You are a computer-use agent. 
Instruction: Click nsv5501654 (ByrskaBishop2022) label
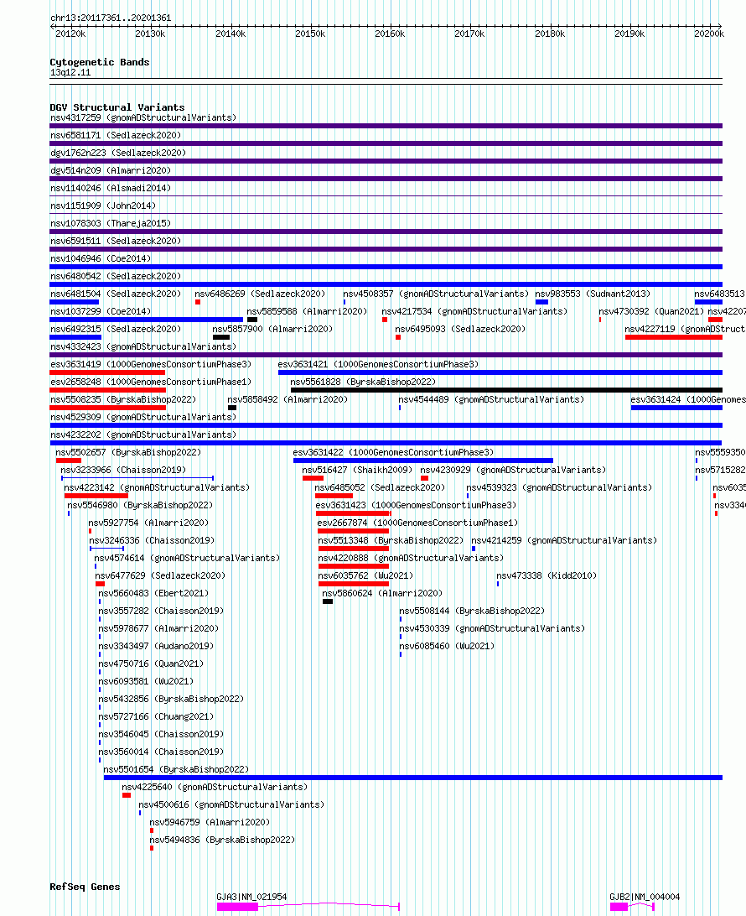tap(176, 769)
